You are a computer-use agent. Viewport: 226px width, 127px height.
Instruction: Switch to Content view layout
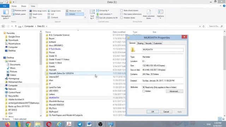[53, 17]
